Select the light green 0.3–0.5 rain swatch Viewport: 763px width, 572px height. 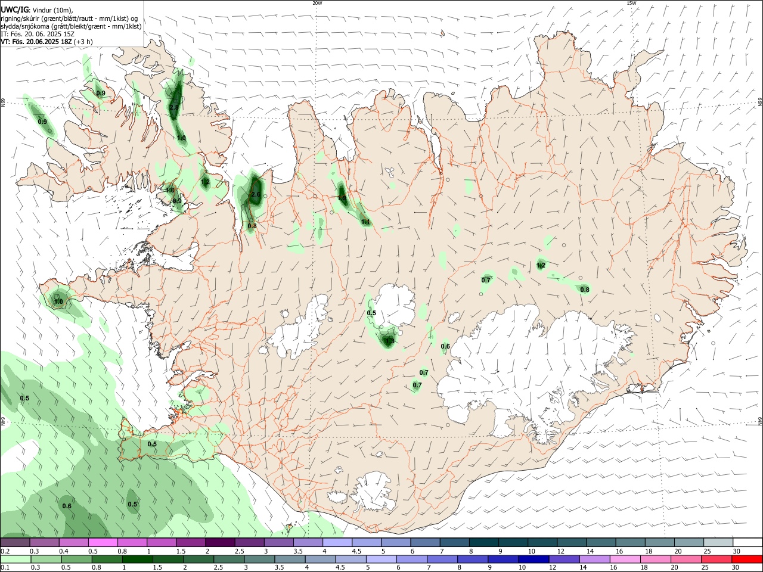pyautogui.click(x=45, y=559)
